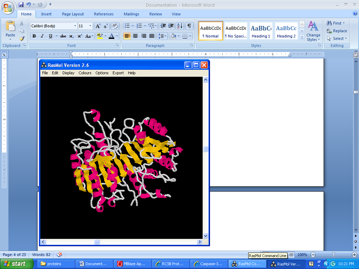Click the Format Painter icon
The width and height of the screenshot is (359, 269).
pos(22,39)
